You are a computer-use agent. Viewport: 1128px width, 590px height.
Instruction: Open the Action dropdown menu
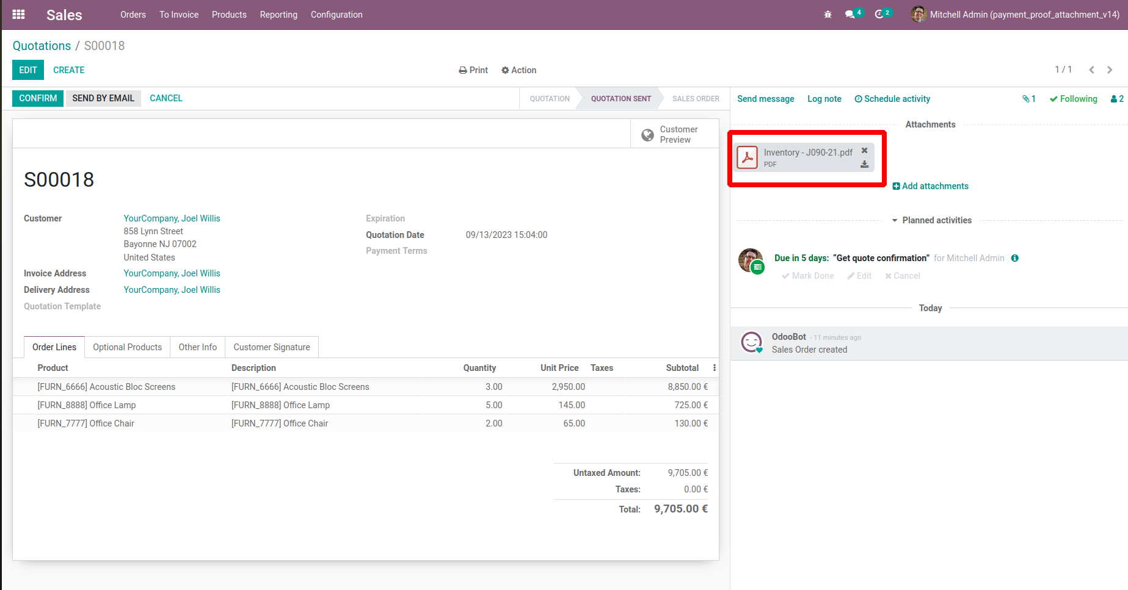click(519, 70)
